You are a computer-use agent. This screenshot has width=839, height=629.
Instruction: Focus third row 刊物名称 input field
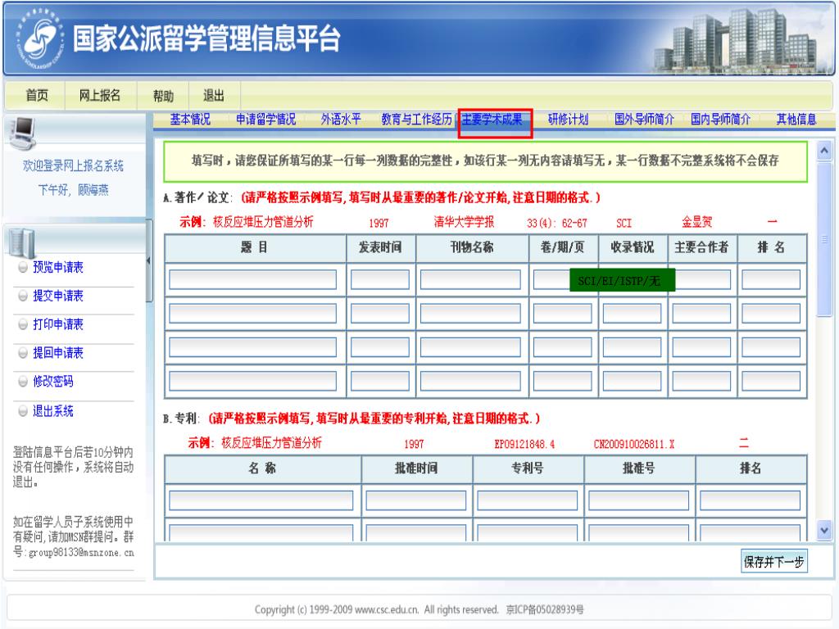tap(470, 347)
